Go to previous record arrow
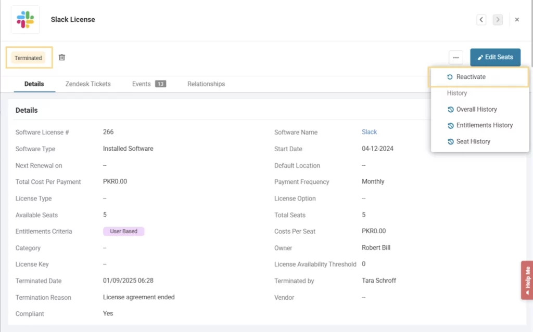The width and height of the screenshot is (533, 332). coord(481,20)
